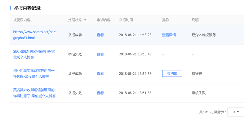Viewport: 250px width, 129px height.
Task: Expand the 每页显示 10 page-size selector
Action: pyautogui.click(x=236, y=112)
